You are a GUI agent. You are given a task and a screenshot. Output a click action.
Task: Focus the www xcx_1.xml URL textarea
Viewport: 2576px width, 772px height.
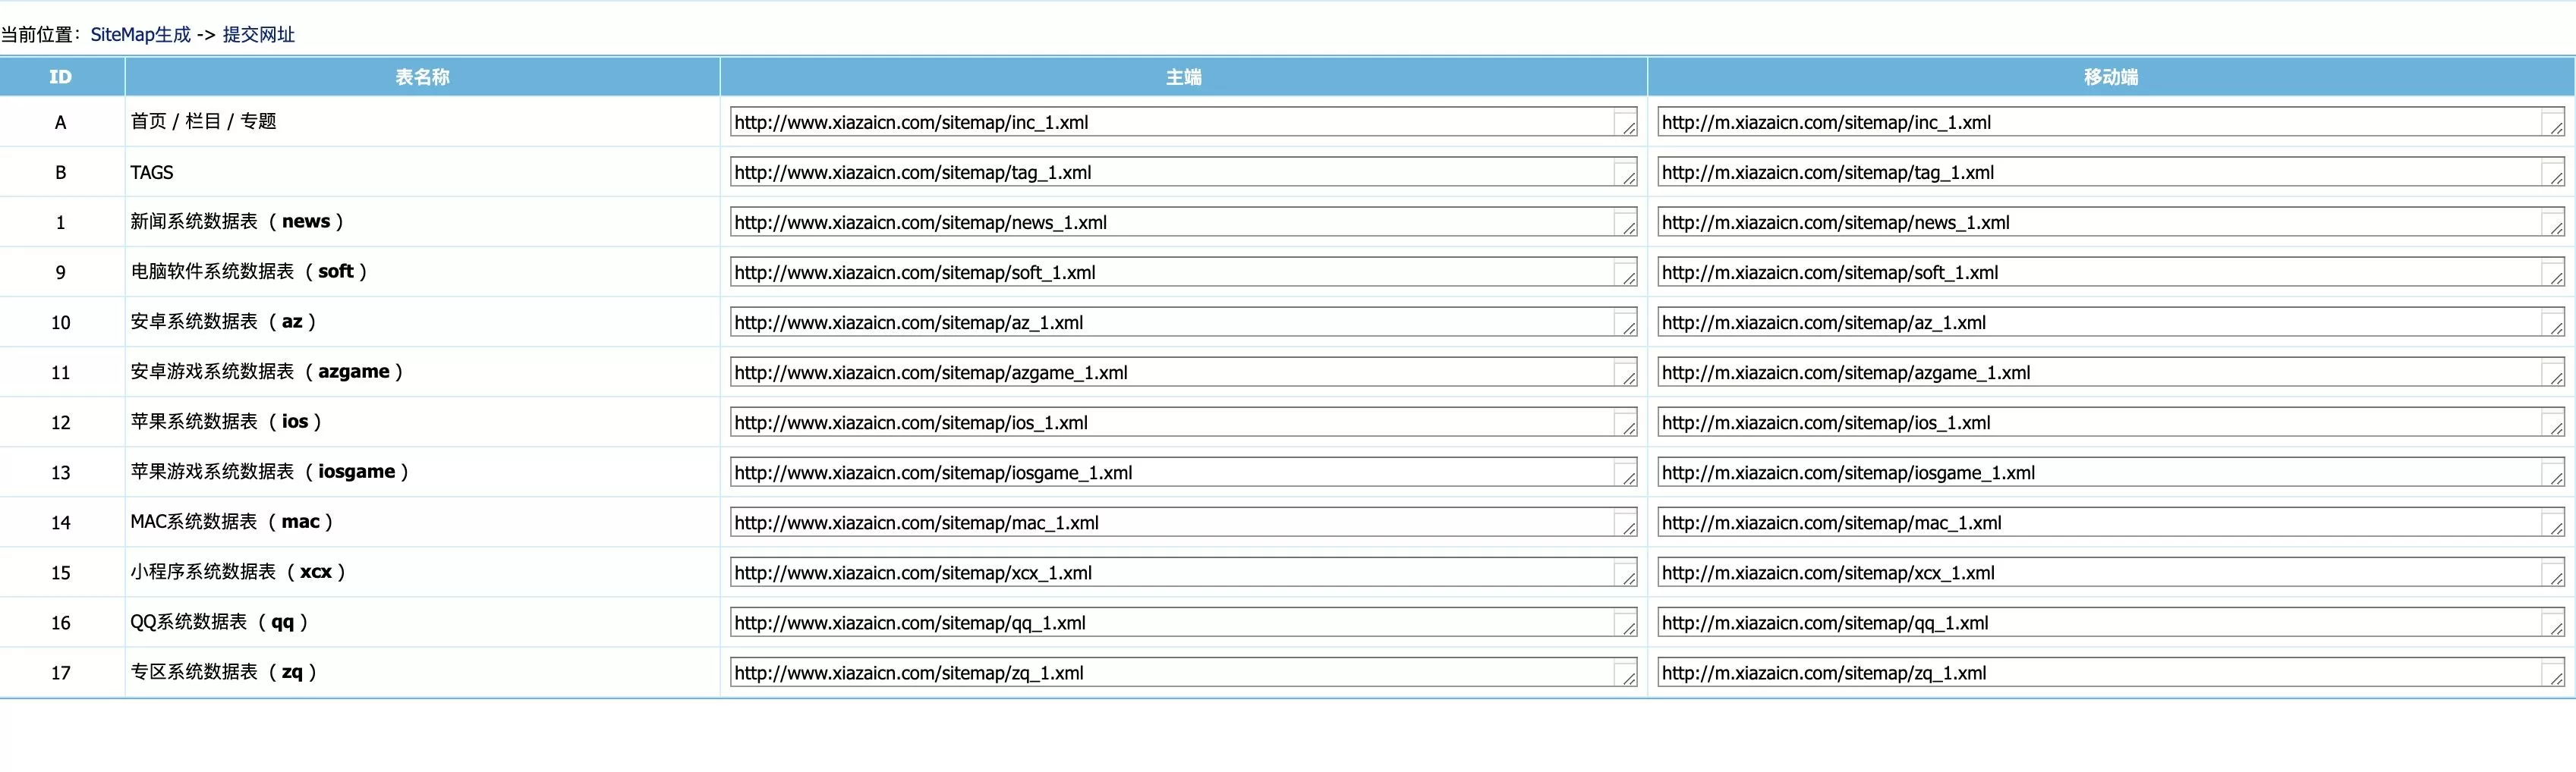(1183, 573)
